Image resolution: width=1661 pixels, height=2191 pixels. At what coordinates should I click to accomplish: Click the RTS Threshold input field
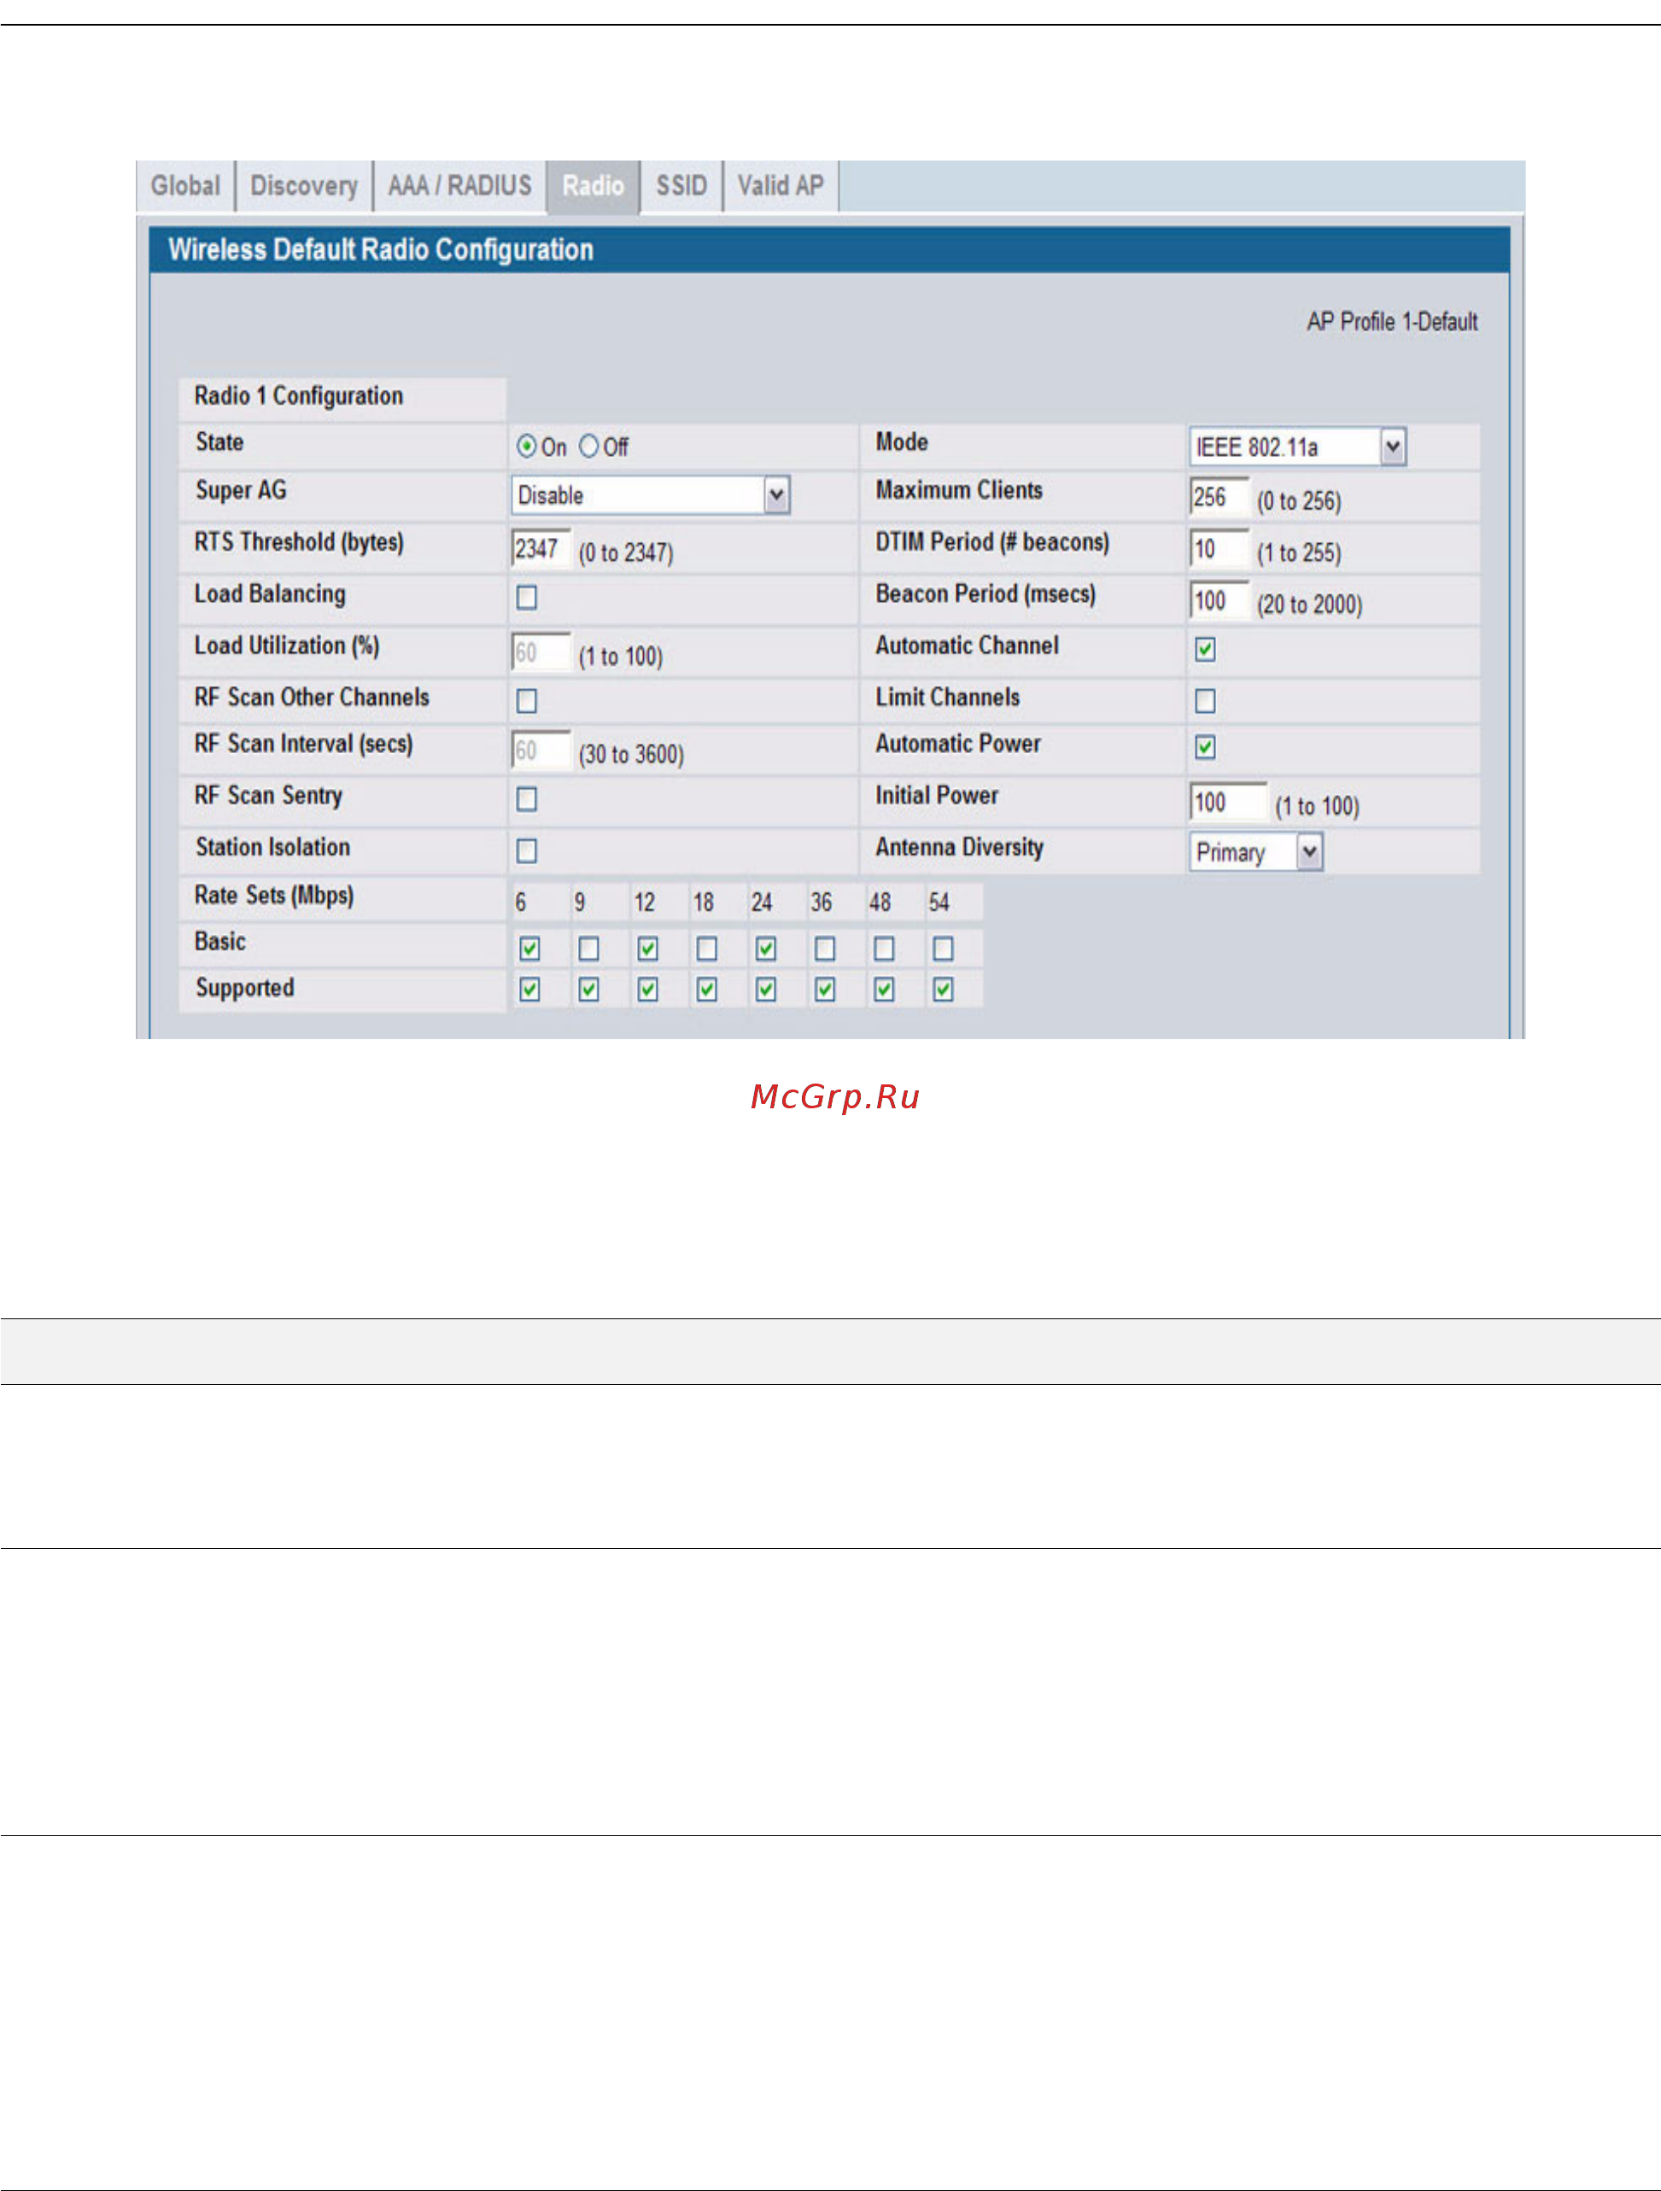pos(541,549)
